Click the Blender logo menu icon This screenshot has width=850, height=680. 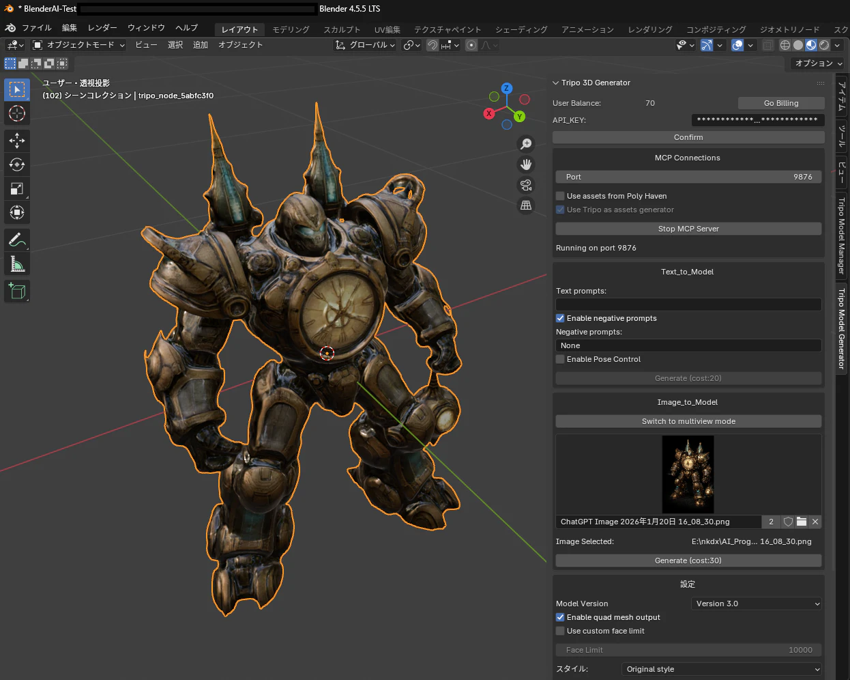pos(10,28)
